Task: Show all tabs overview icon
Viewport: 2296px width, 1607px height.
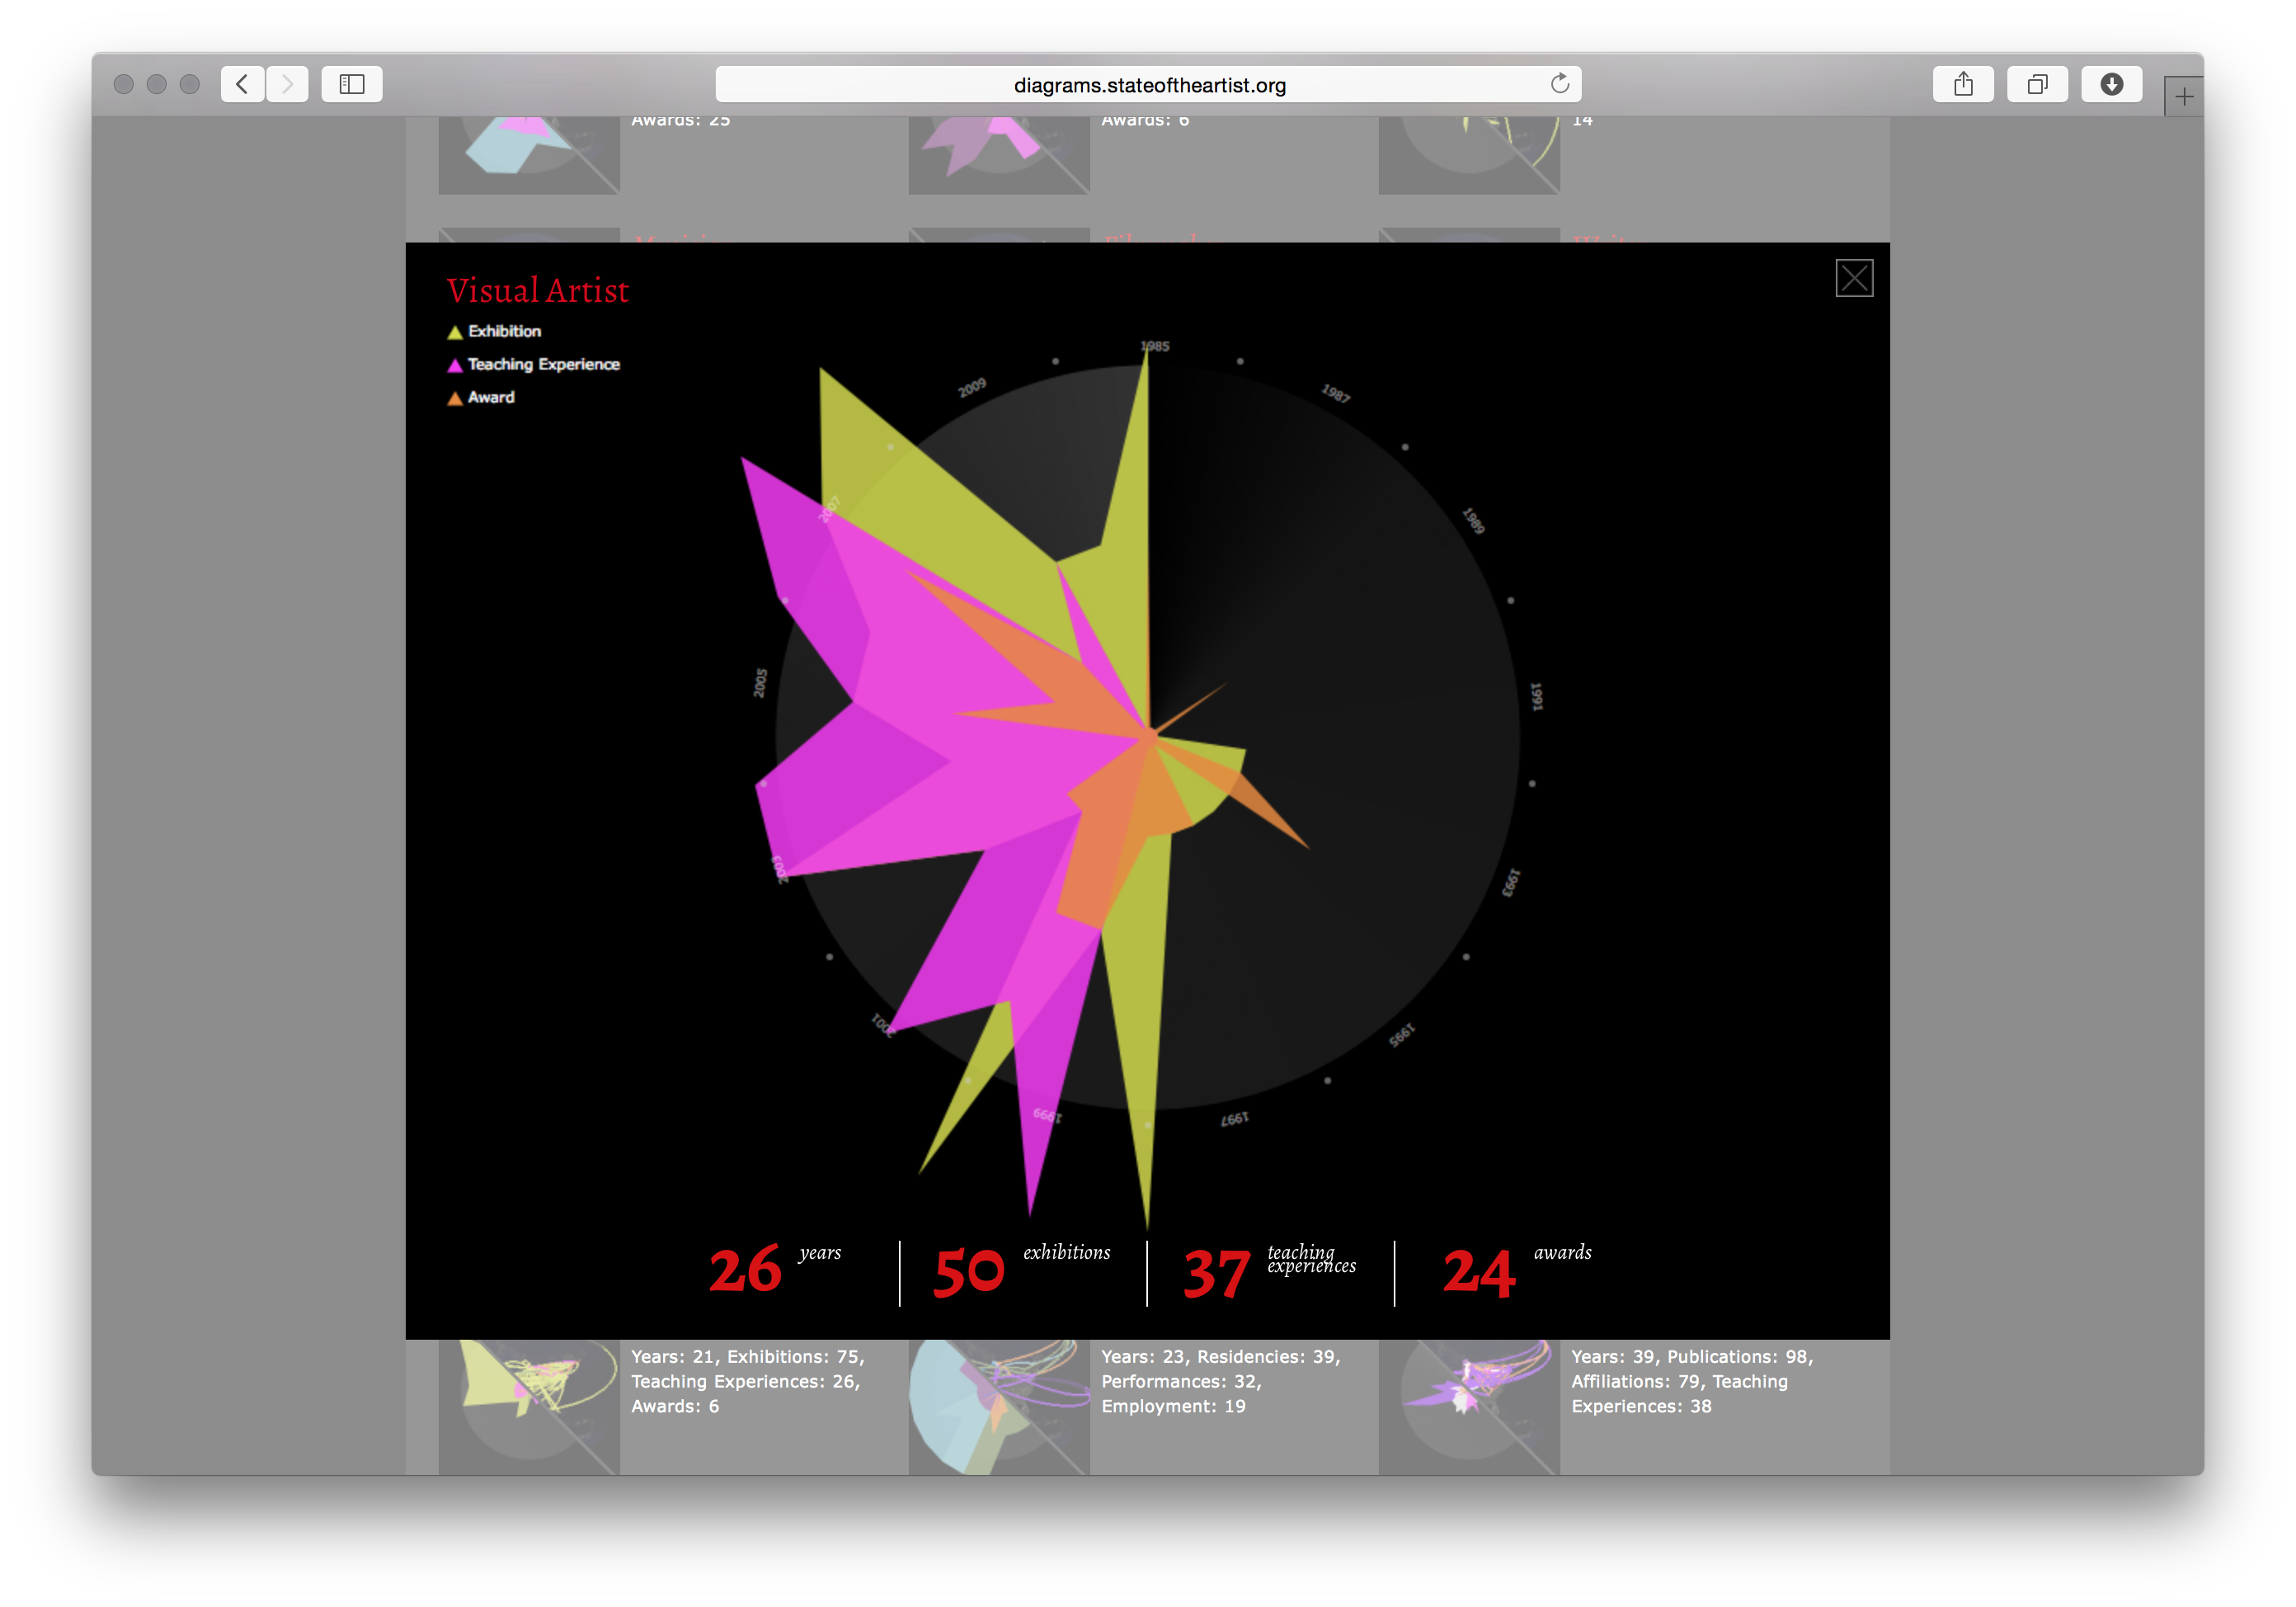Action: click(2037, 84)
